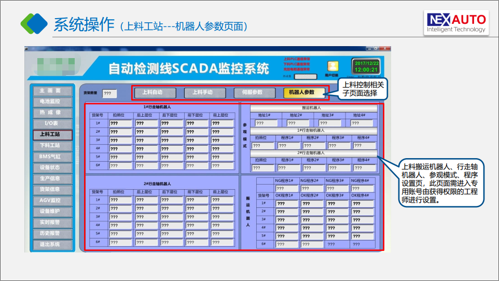Open the BMS气缸 page

(52, 157)
